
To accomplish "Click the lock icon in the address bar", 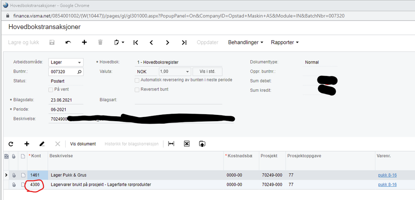I will (x=7, y=16).
